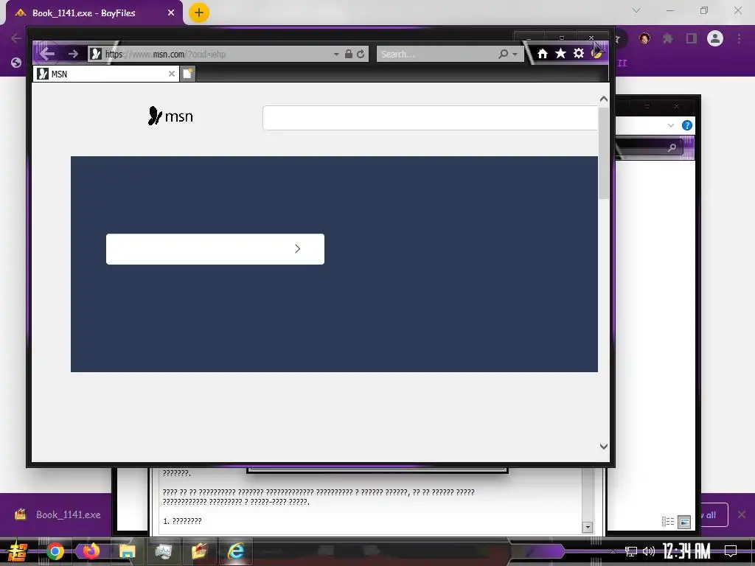This screenshot has height=566, width=755.
Task: Open the Chrome extensions puzzle icon
Action: 668,38
